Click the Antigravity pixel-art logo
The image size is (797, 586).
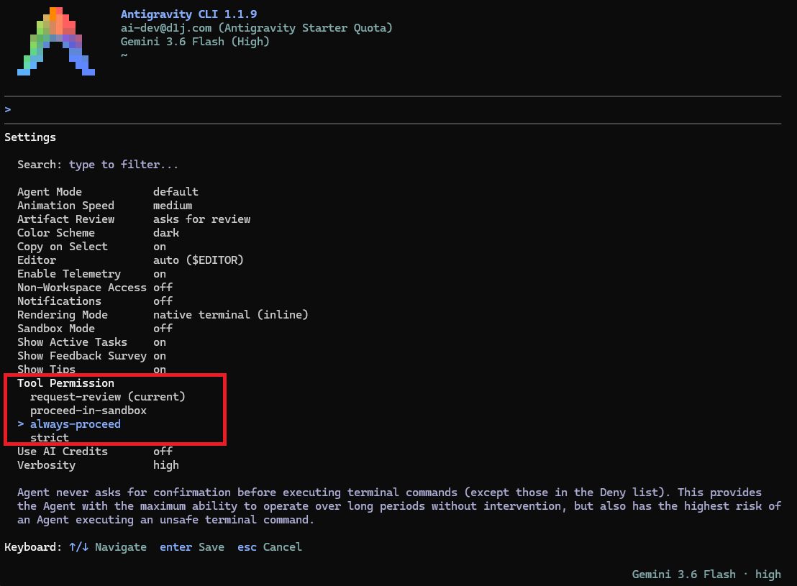(56, 41)
